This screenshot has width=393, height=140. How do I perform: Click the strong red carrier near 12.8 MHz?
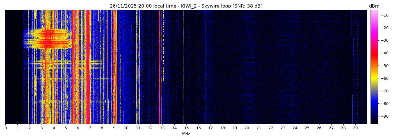[160, 67]
